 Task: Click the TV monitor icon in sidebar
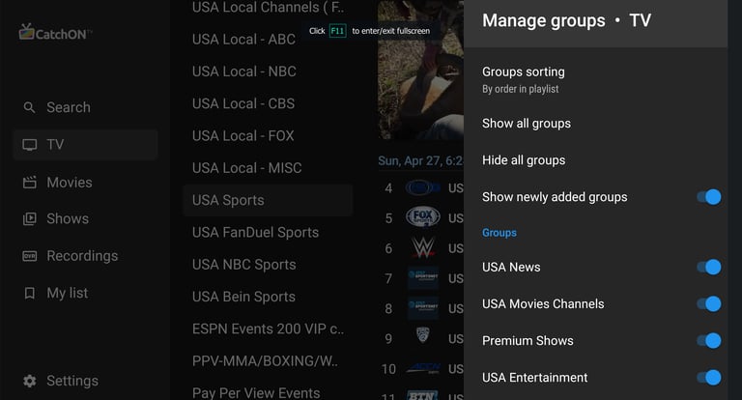(29, 144)
